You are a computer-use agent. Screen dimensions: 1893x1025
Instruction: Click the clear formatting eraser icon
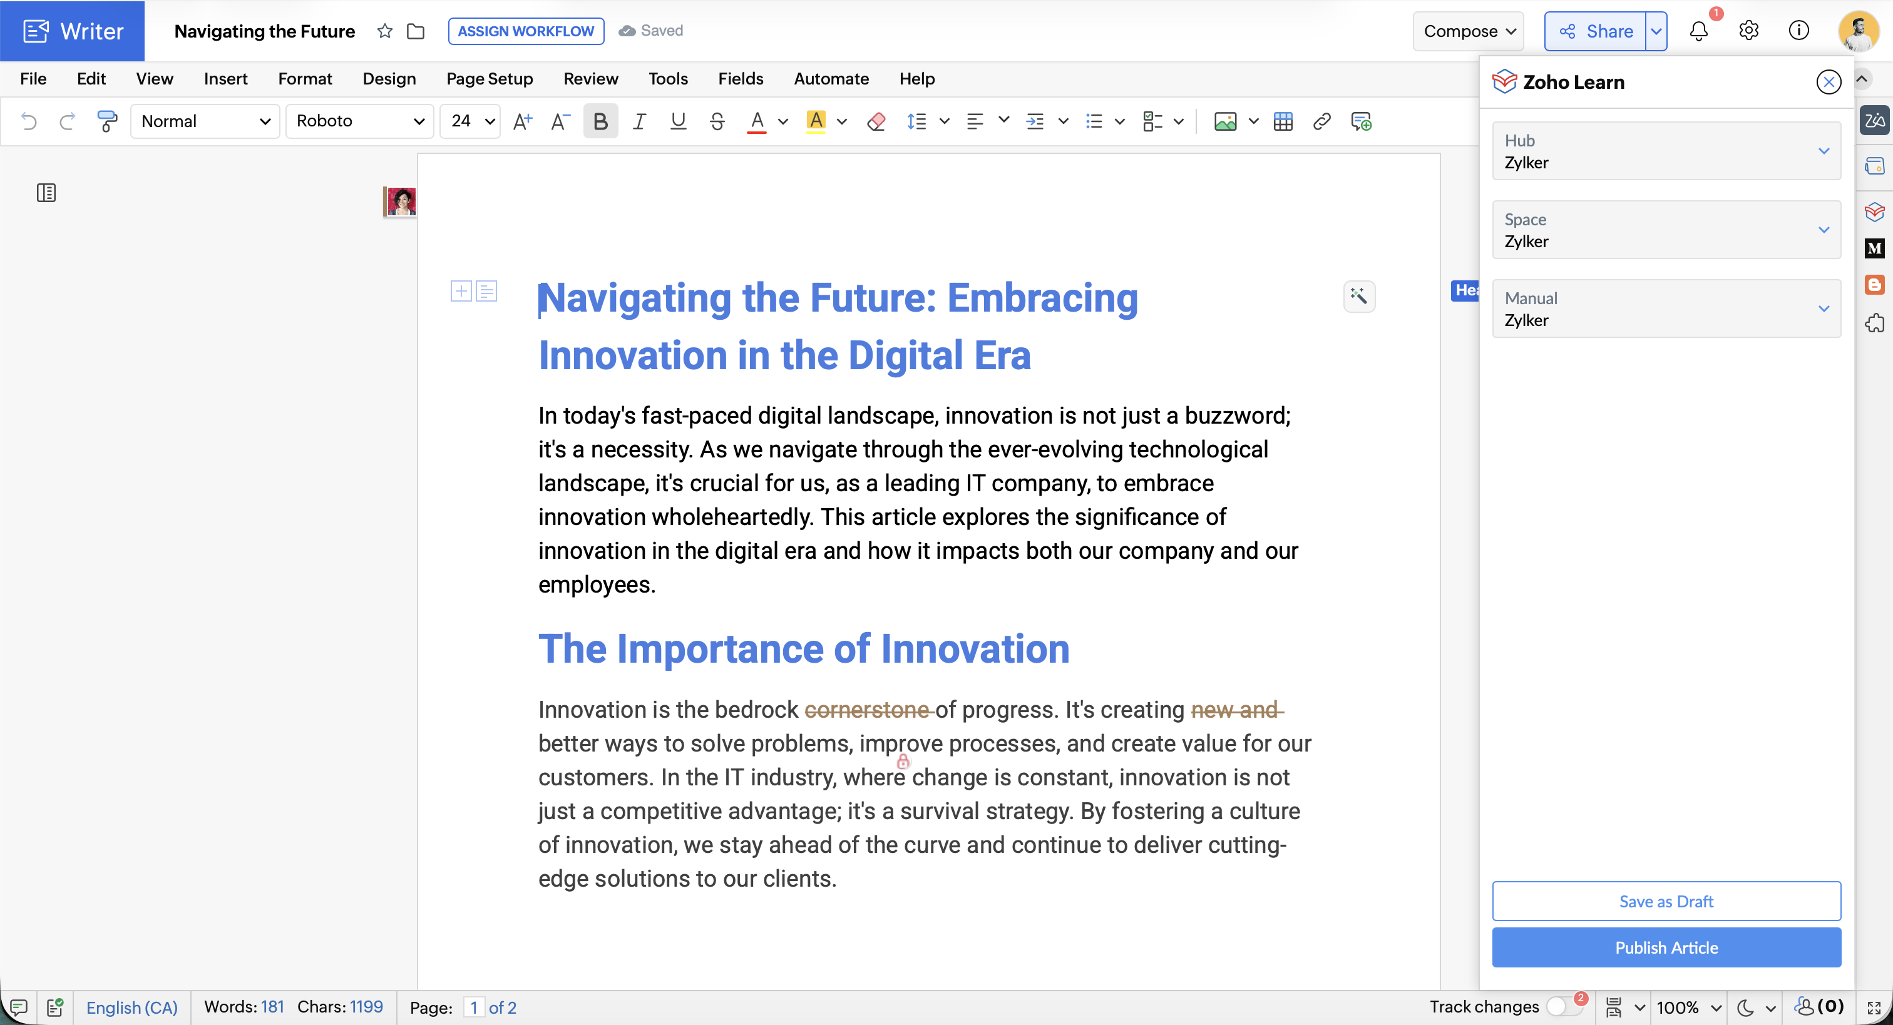[876, 121]
